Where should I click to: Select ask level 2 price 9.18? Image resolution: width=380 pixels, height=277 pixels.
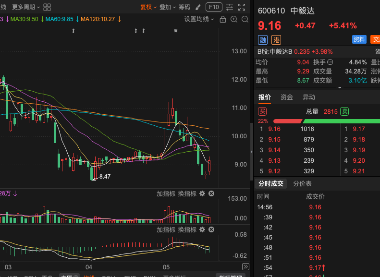[359, 140]
